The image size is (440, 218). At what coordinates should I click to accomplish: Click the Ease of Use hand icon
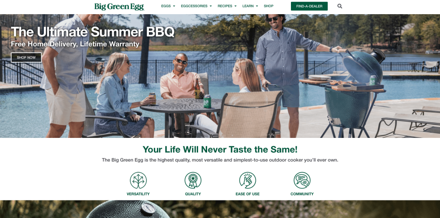tap(247, 180)
